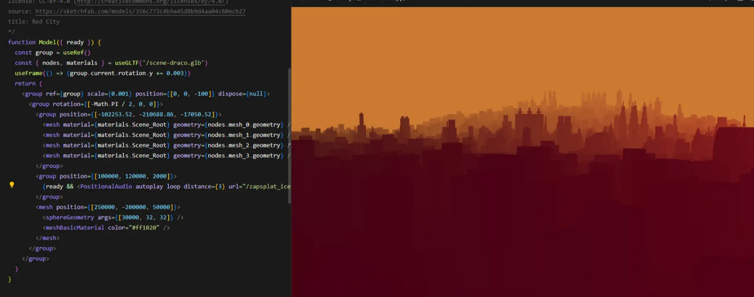
Task: Click the "PositionalAudio" component name
Action: coord(106,187)
